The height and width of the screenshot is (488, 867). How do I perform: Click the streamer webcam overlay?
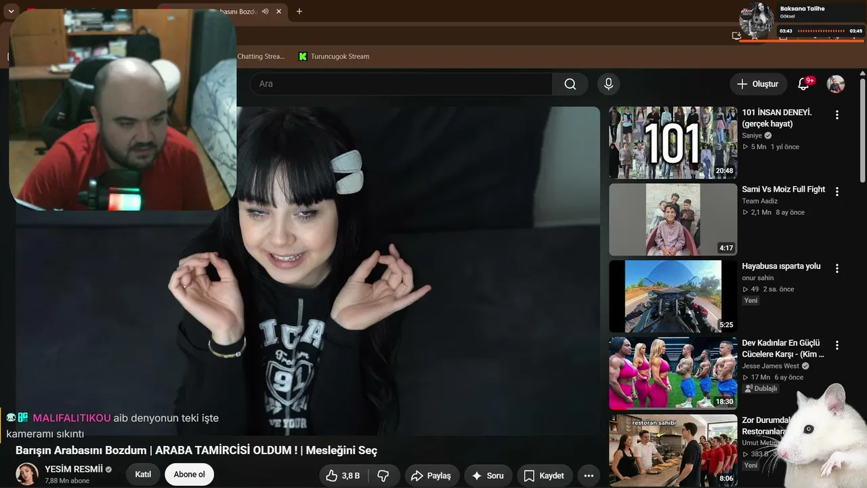pos(123,109)
